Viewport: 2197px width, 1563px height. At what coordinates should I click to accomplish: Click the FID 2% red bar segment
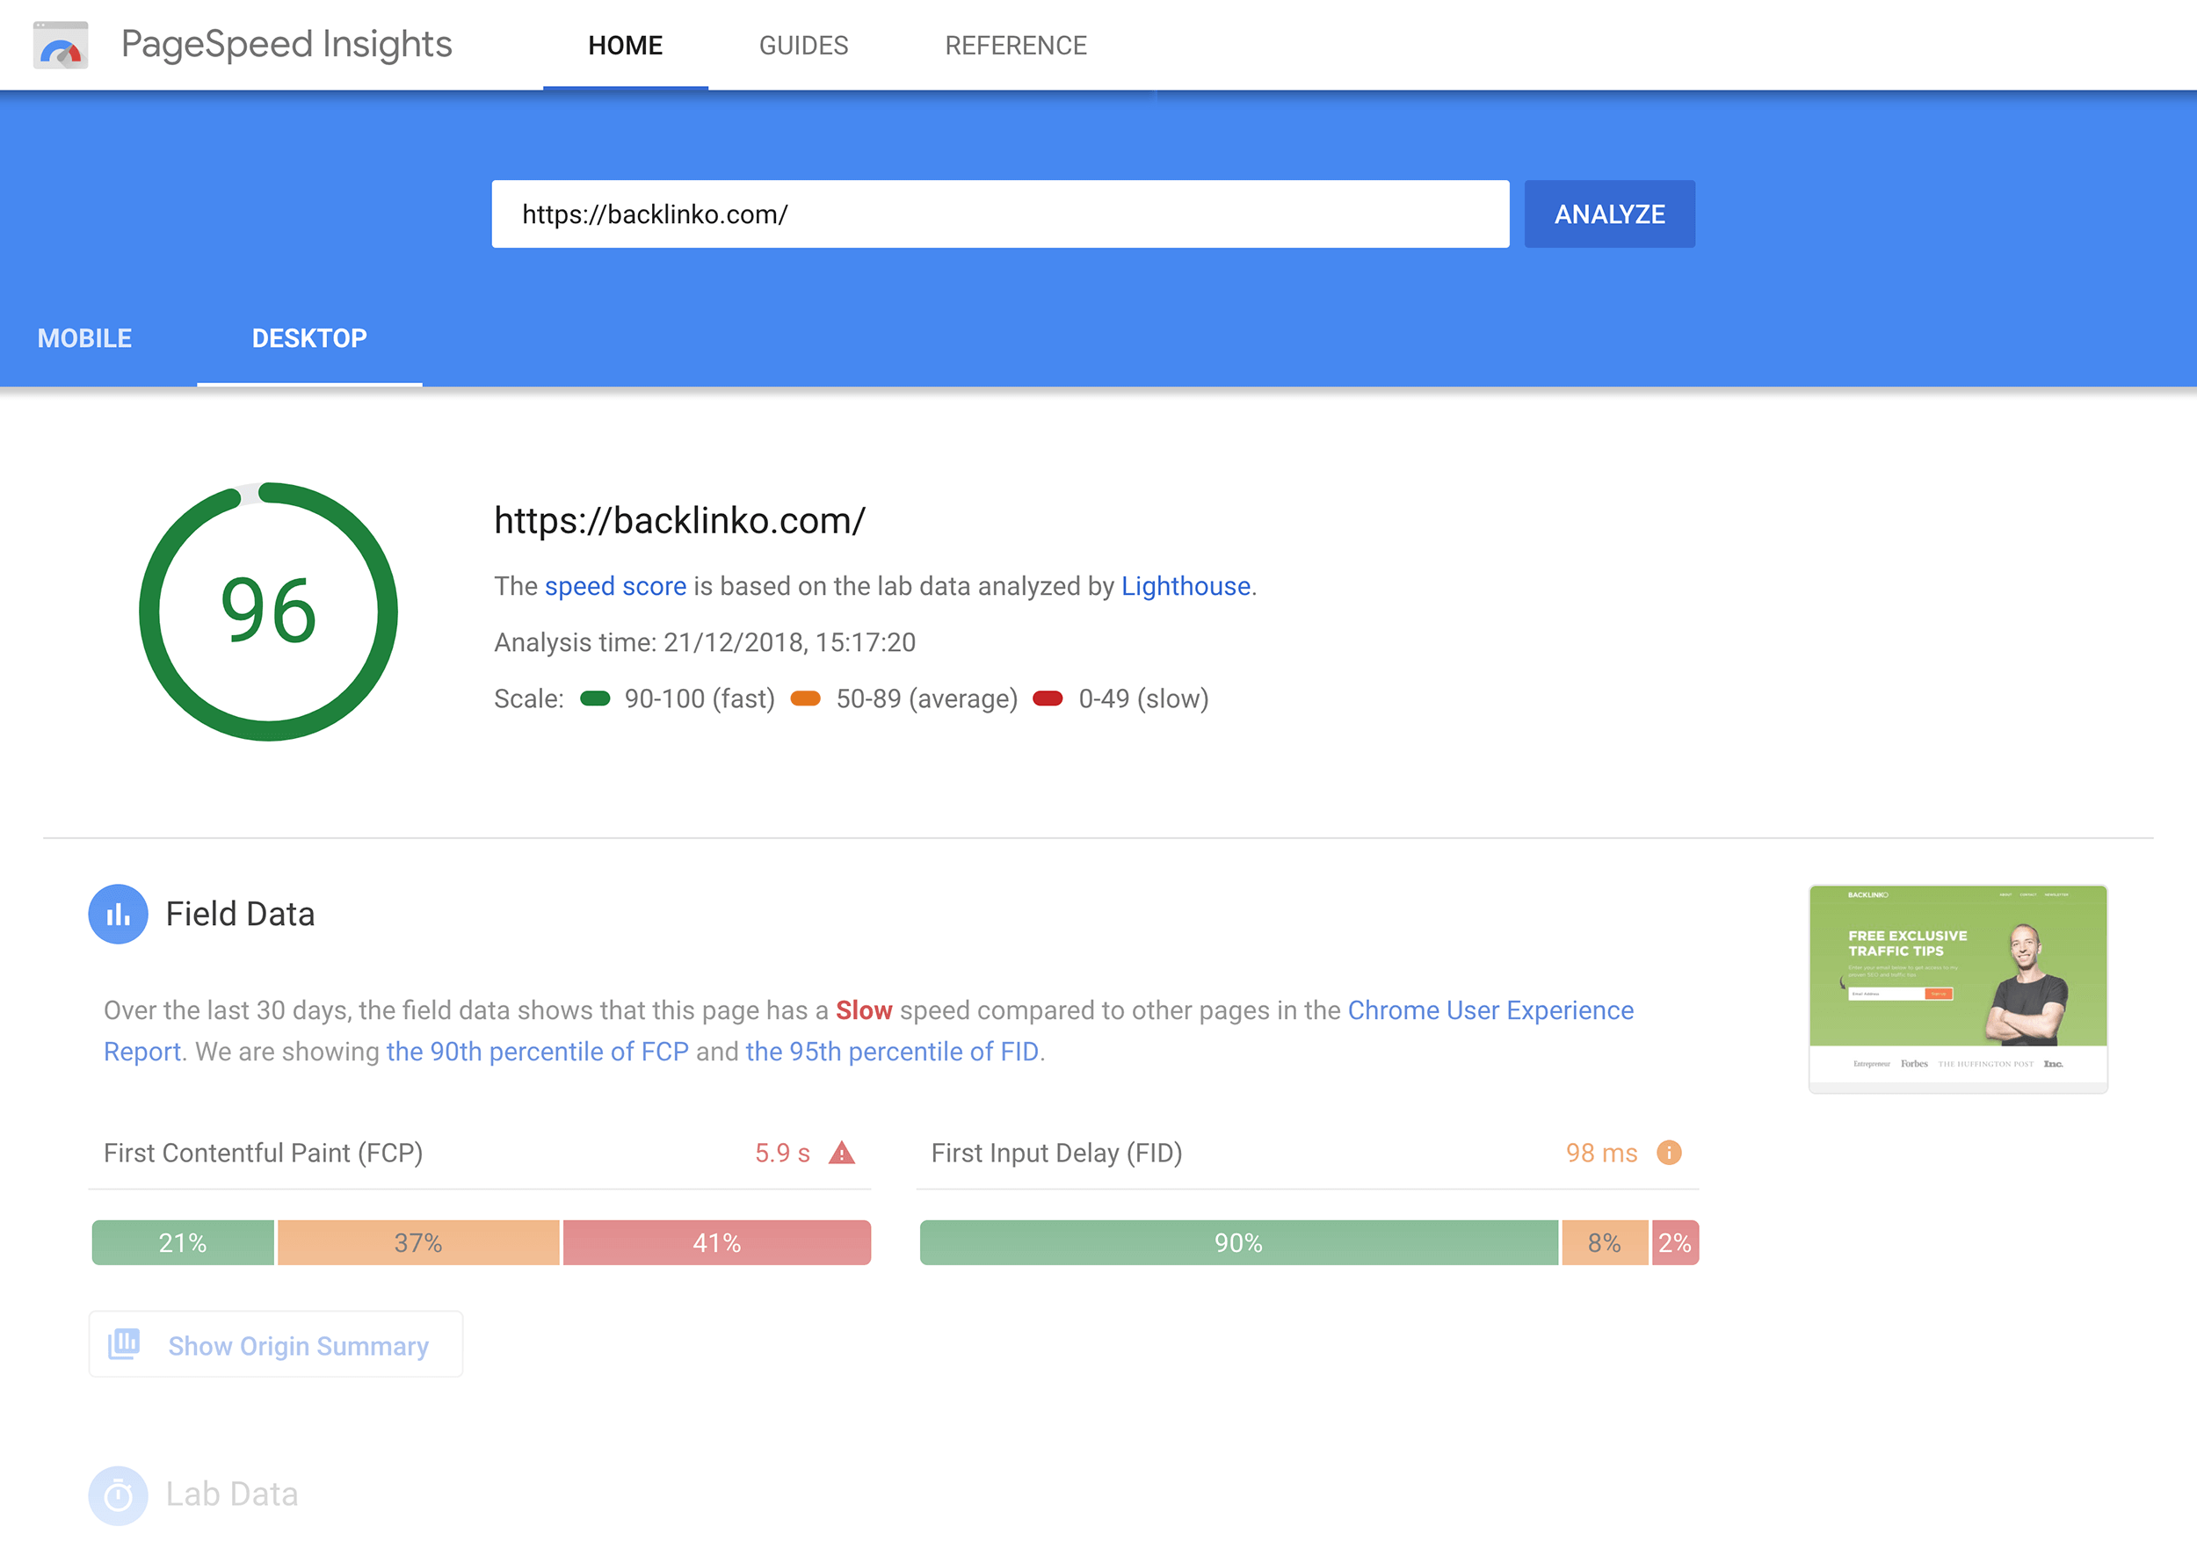[x=1675, y=1242]
